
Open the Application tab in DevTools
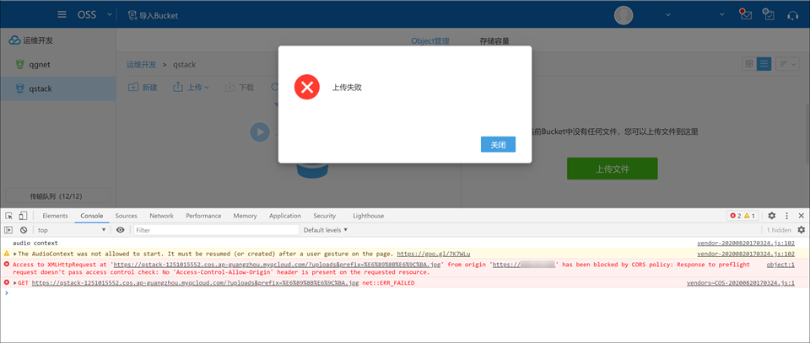coord(285,216)
